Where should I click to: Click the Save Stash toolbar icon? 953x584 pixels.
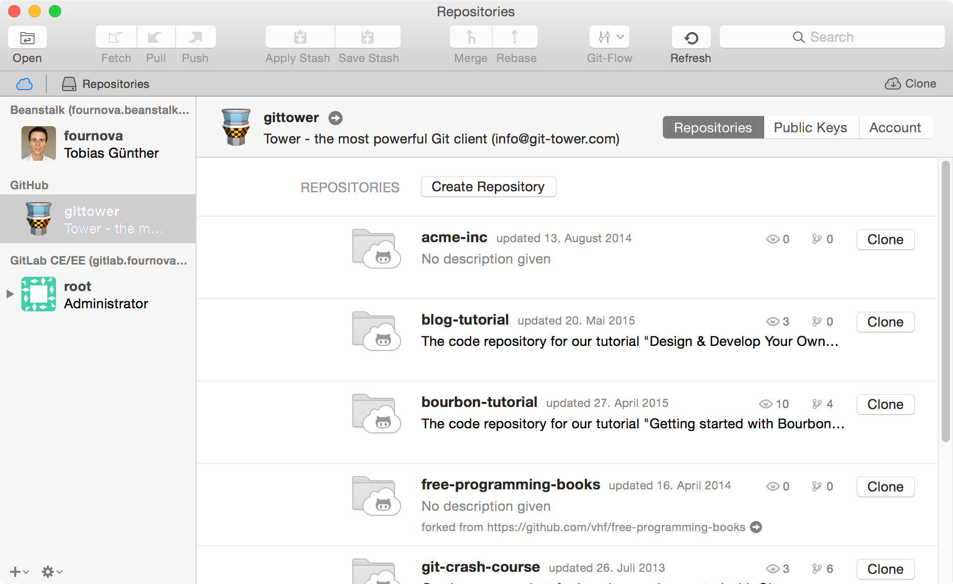368,37
